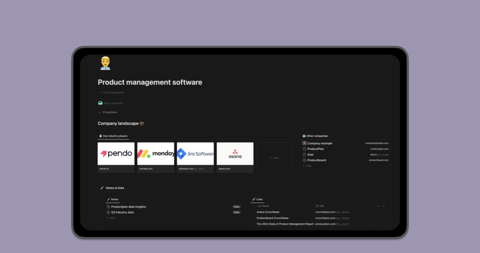This screenshot has height=253, width=480.
Task: Click the Data tag on G2 industry data
Action: 236,212
